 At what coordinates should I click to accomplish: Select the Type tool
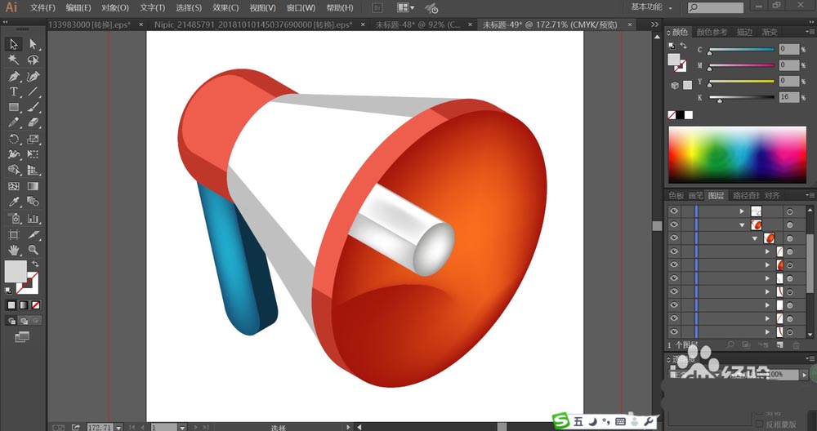(x=14, y=92)
